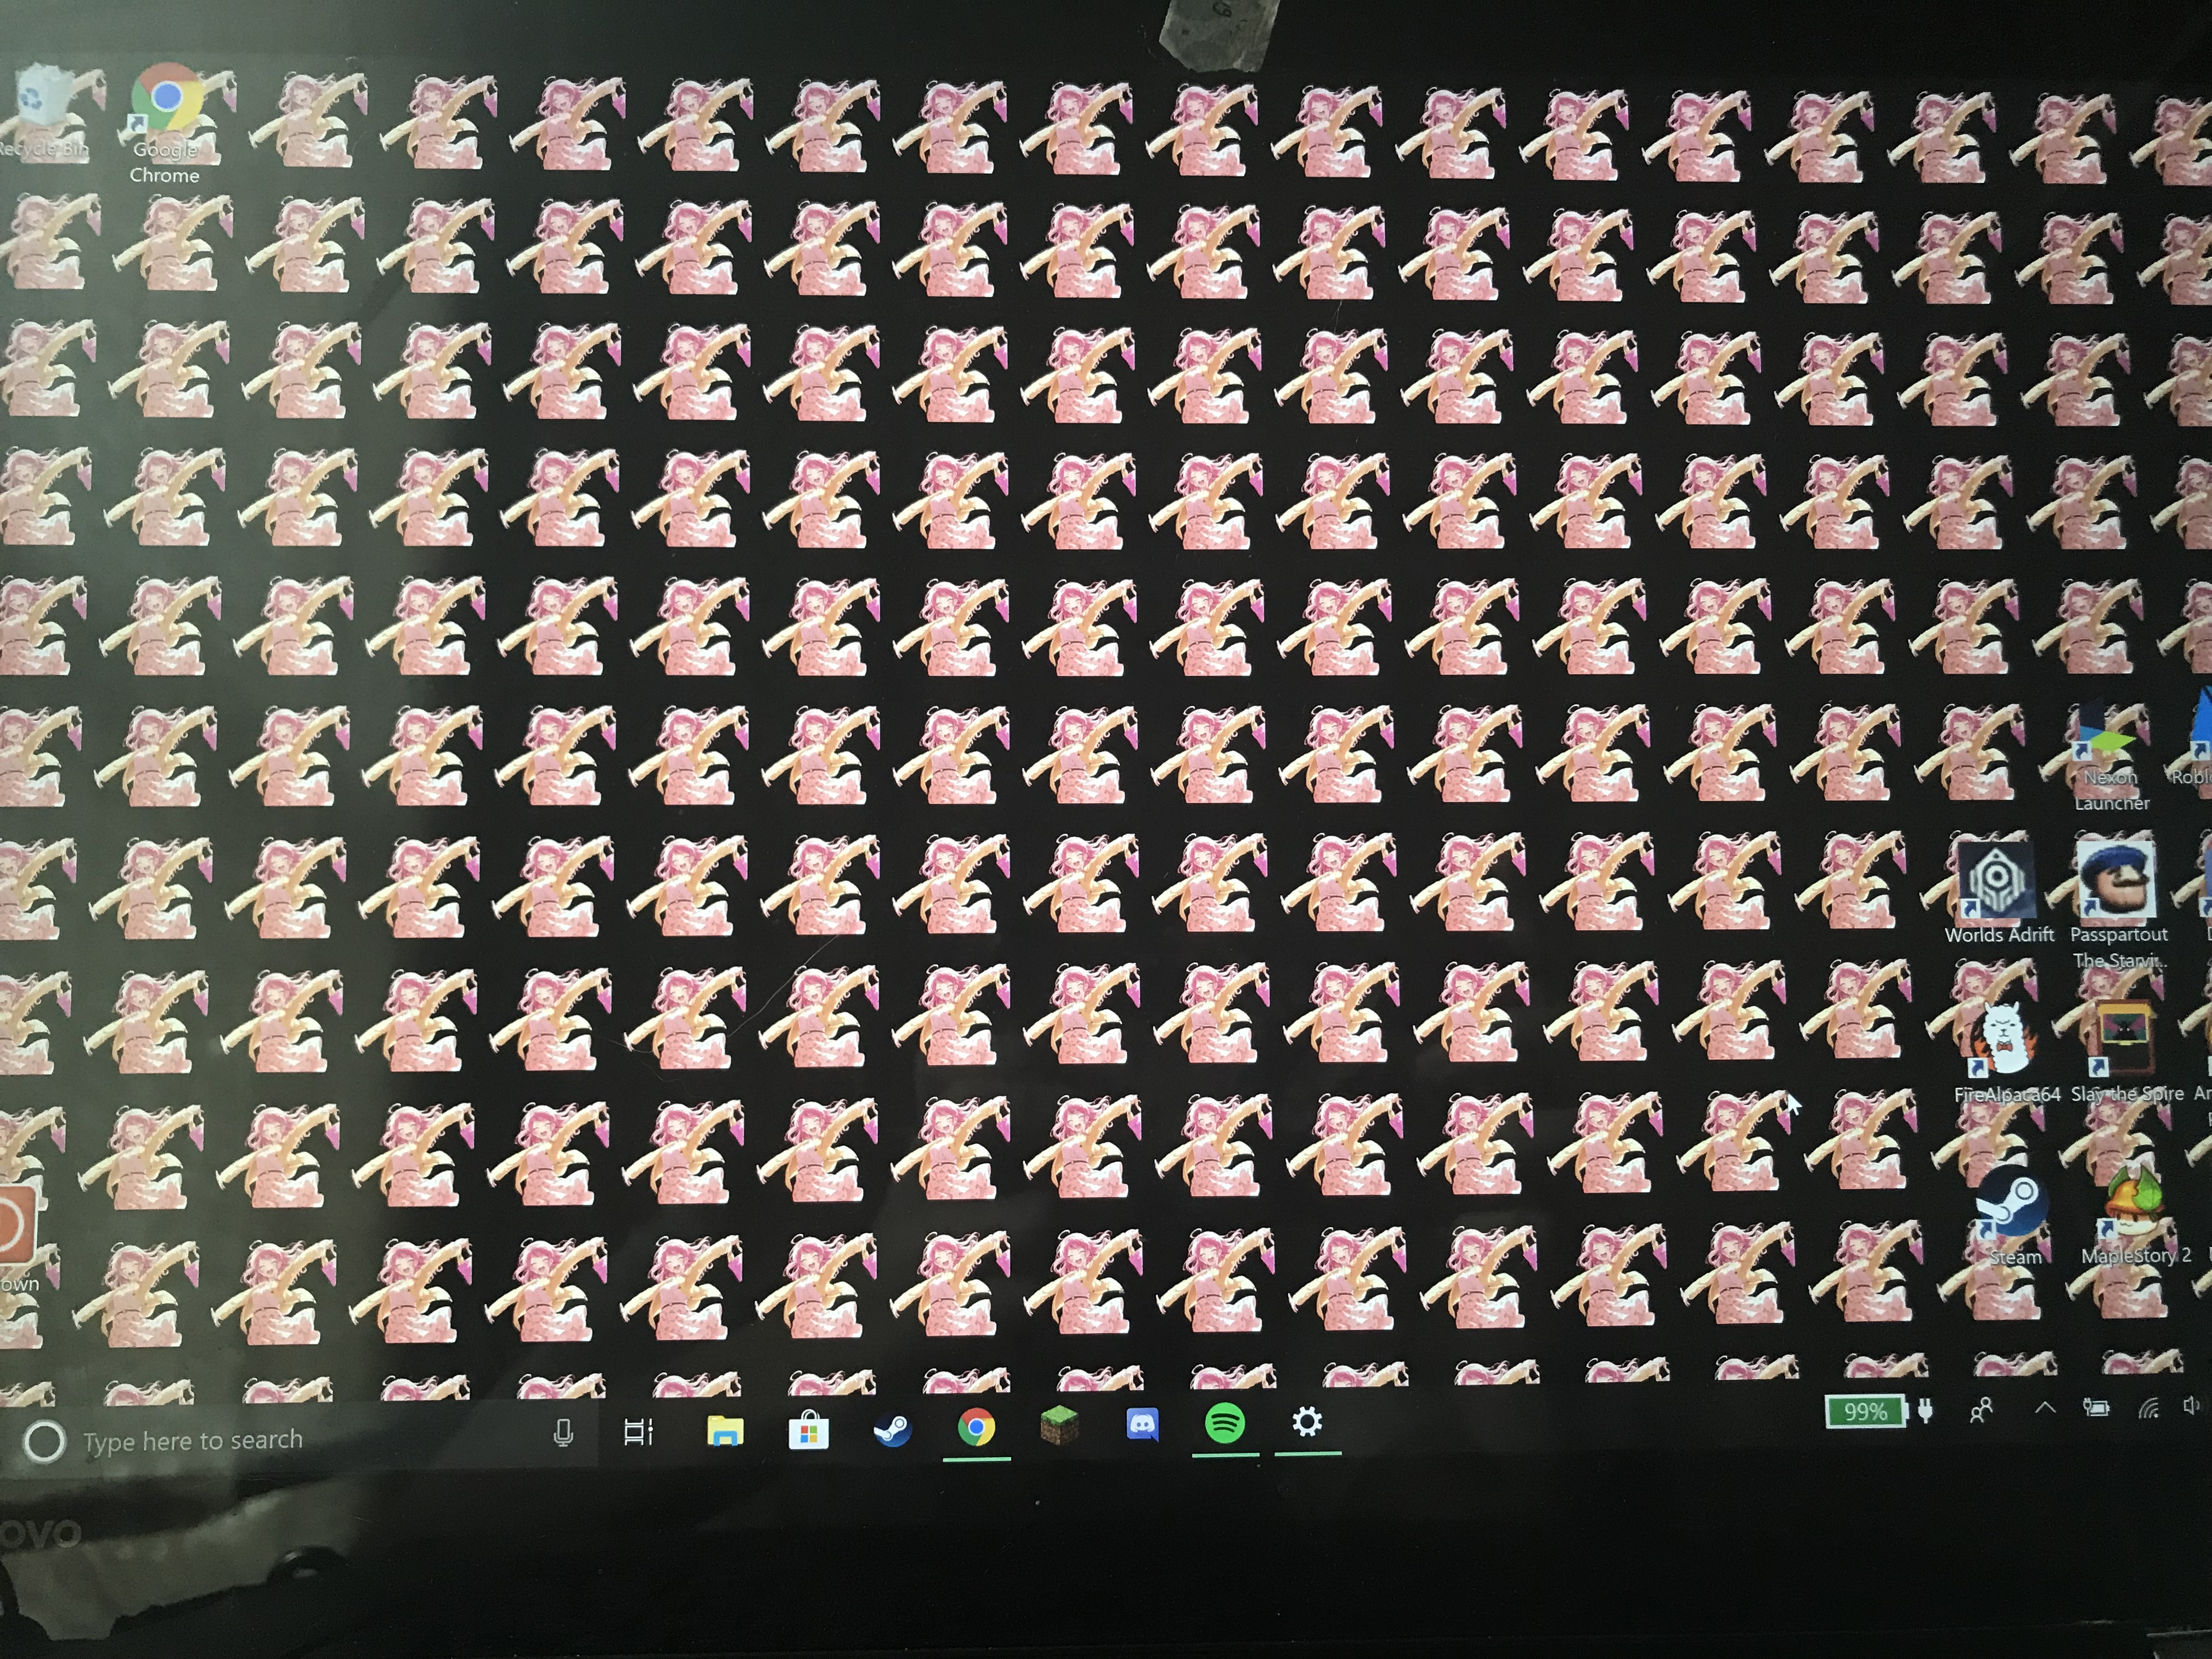Viewport: 2212px width, 1659px height.
Task: Click the Cortana microphone icon
Action: click(563, 1434)
